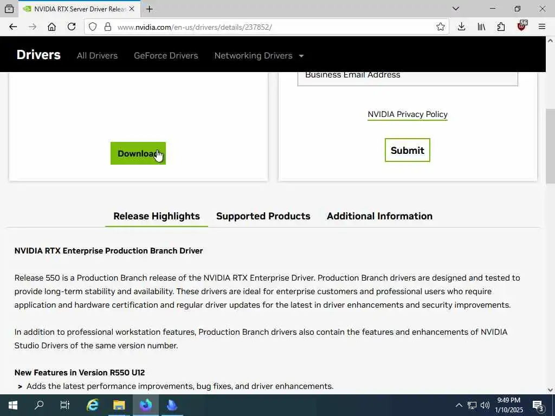Show hidden system tray icons
The height and width of the screenshot is (416, 555).
[x=459, y=405]
